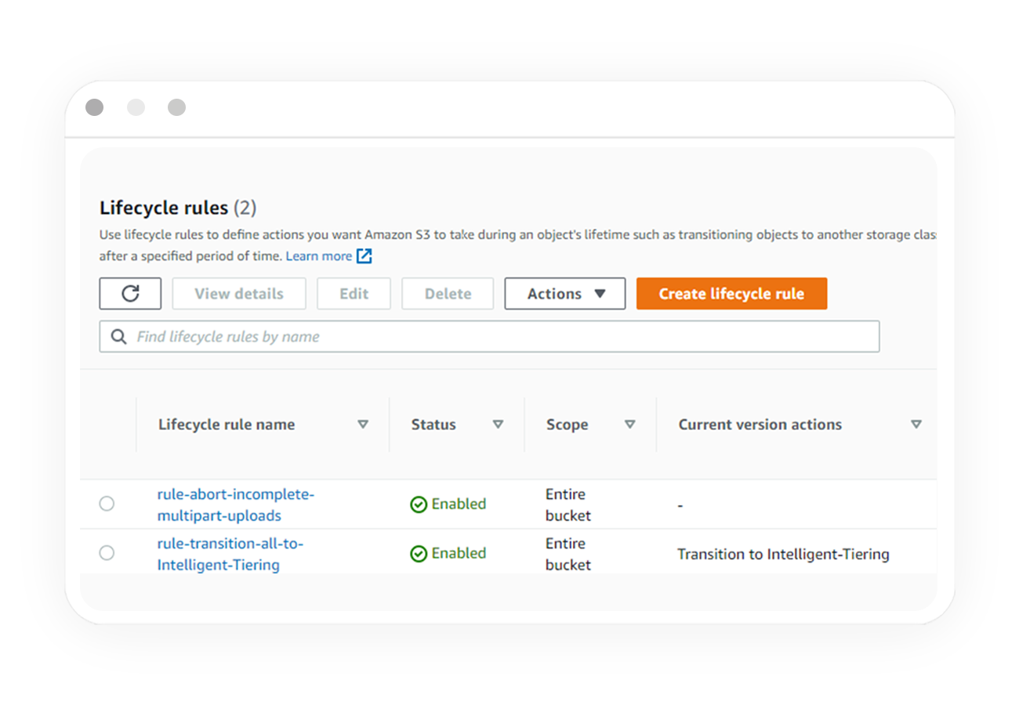Viewport: 1019px width, 705px height.
Task: Click the Status column header text
Action: tap(433, 425)
